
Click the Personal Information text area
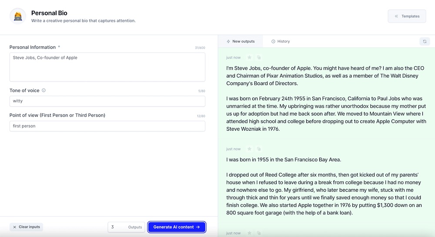point(107,67)
